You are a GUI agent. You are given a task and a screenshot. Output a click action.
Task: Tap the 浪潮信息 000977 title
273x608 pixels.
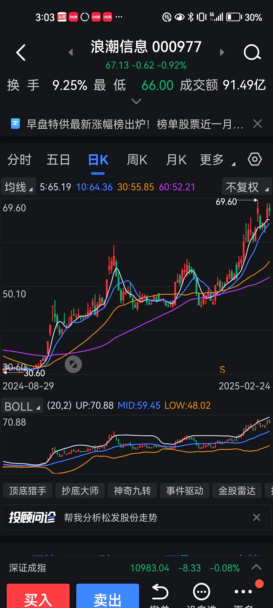[x=146, y=47]
